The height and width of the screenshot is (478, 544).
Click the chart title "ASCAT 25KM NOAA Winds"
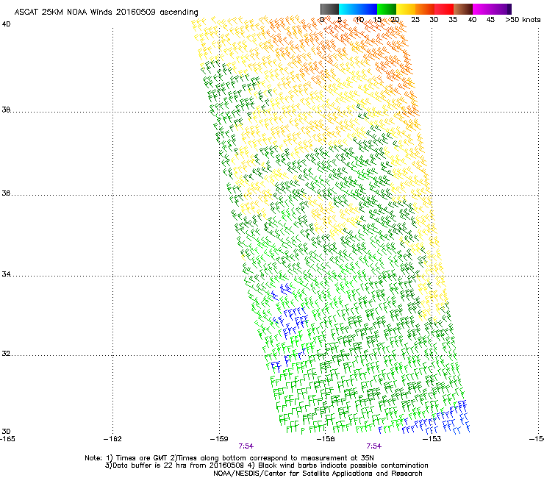tap(64, 13)
